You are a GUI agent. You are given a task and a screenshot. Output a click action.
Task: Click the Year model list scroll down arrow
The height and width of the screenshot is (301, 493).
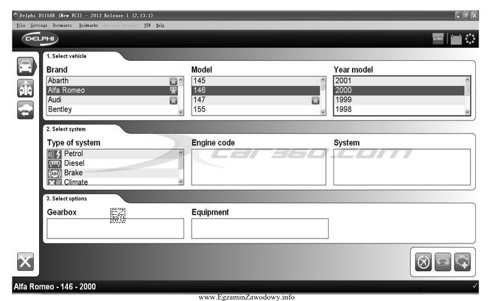[x=467, y=112]
